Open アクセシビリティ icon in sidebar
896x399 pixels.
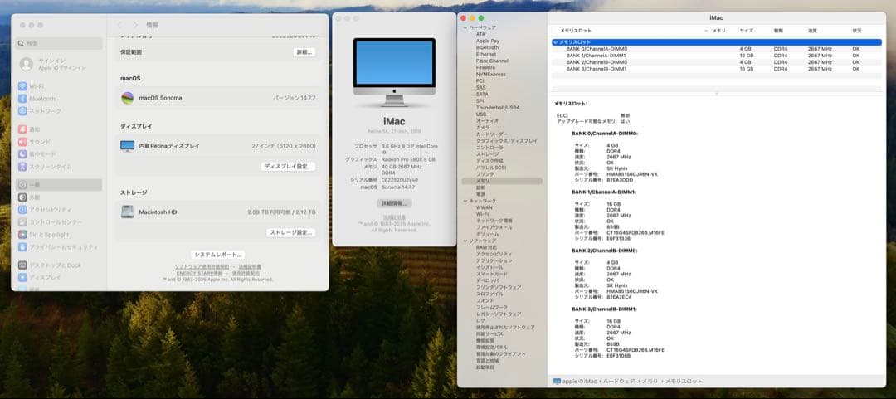point(22,210)
